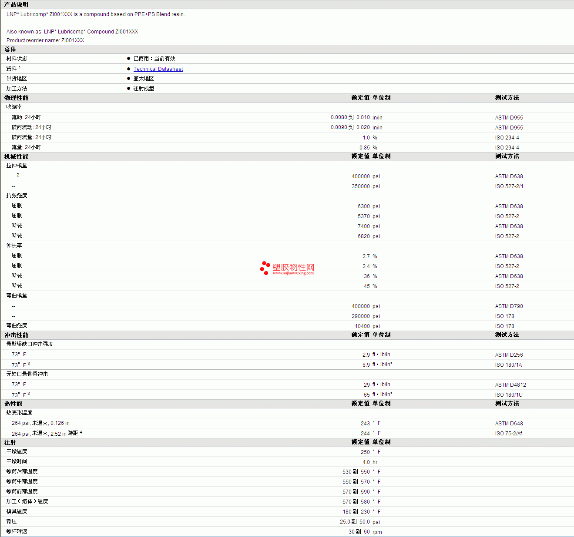This screenshot has height=537, width=574.
Task: Click the 'ISO 180/1A' test method
Action: [508, 365]
